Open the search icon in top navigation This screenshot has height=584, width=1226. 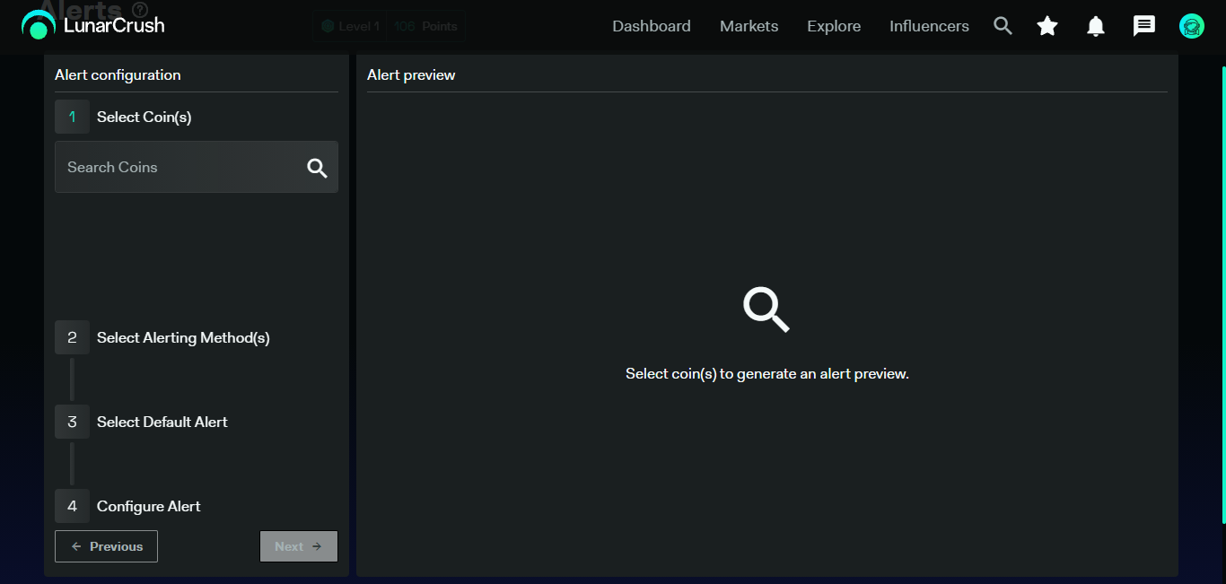tap(1003, 26)
